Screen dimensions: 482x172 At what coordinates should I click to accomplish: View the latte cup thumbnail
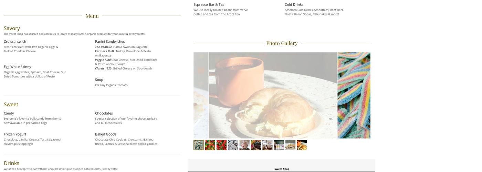point(268,145)
